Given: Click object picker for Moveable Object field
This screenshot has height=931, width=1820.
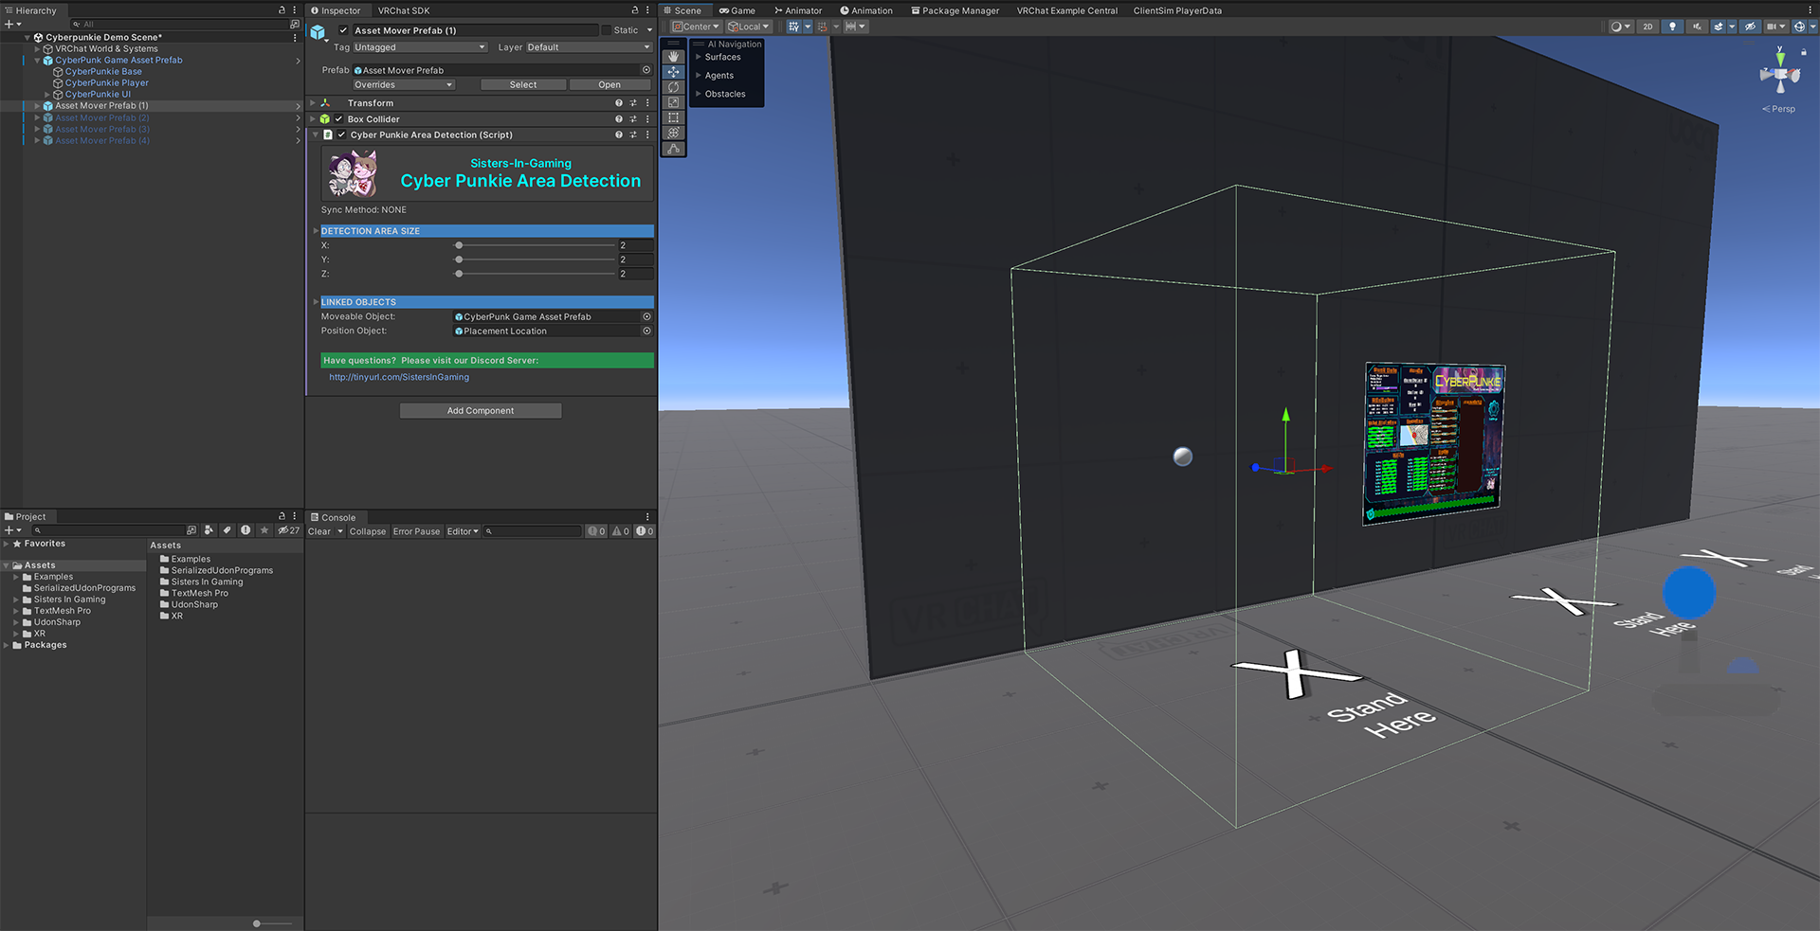Looking at the screenshot, I should [x=646, y=316].
